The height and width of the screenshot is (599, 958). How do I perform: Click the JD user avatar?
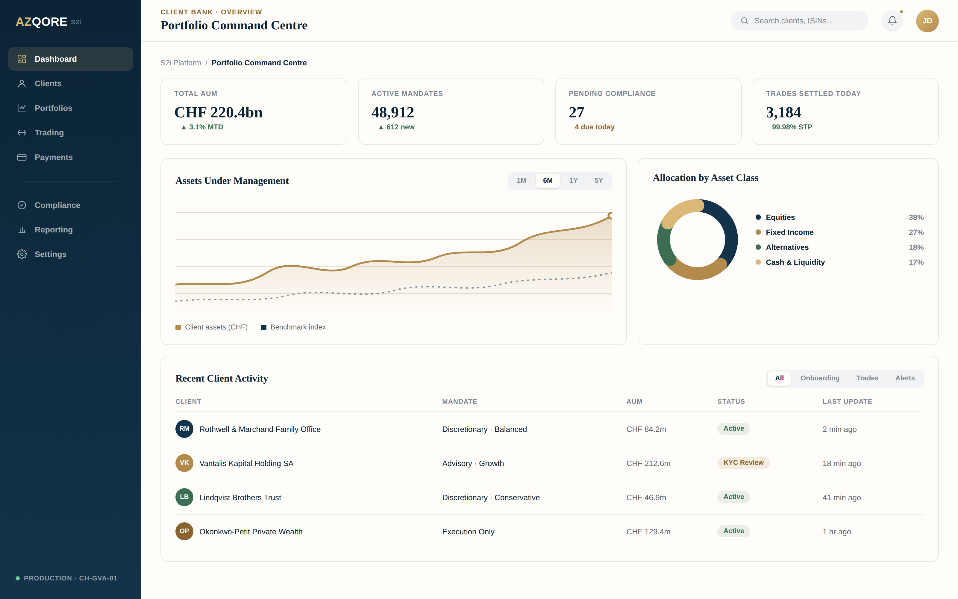927,21
